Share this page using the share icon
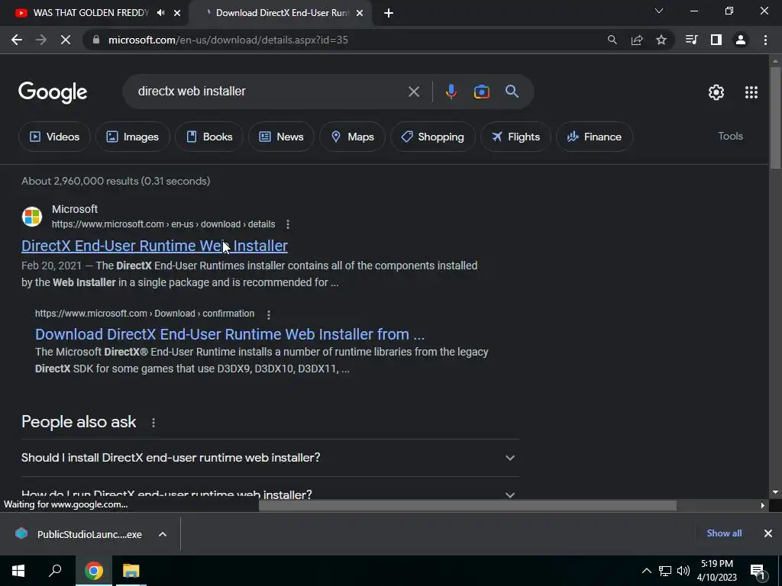 click(637, 40)
